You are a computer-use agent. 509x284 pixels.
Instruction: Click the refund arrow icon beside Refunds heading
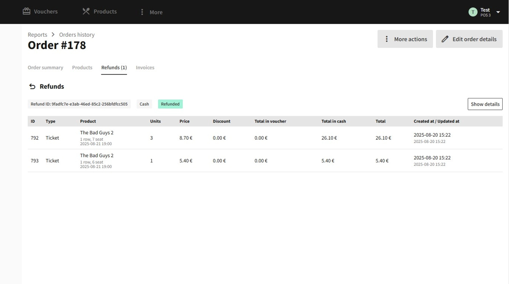32,87
